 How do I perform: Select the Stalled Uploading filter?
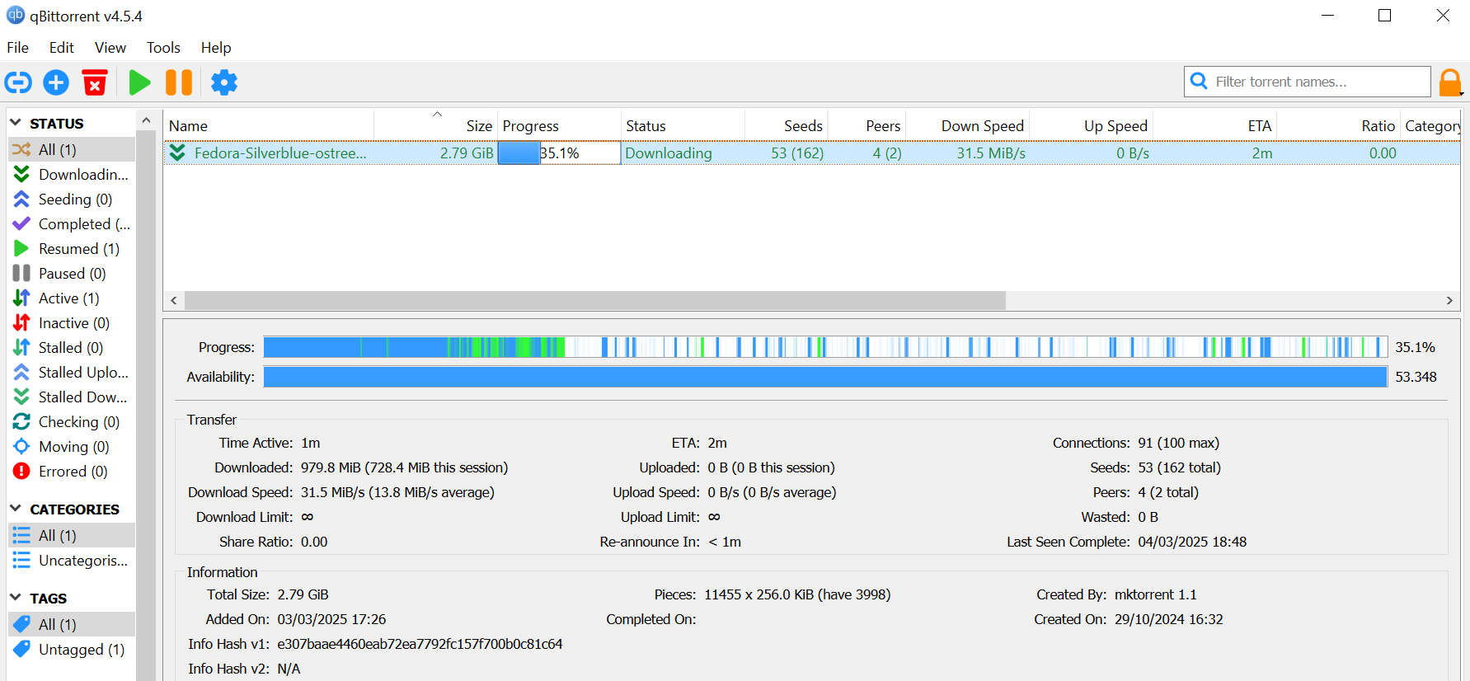point(72,372)
